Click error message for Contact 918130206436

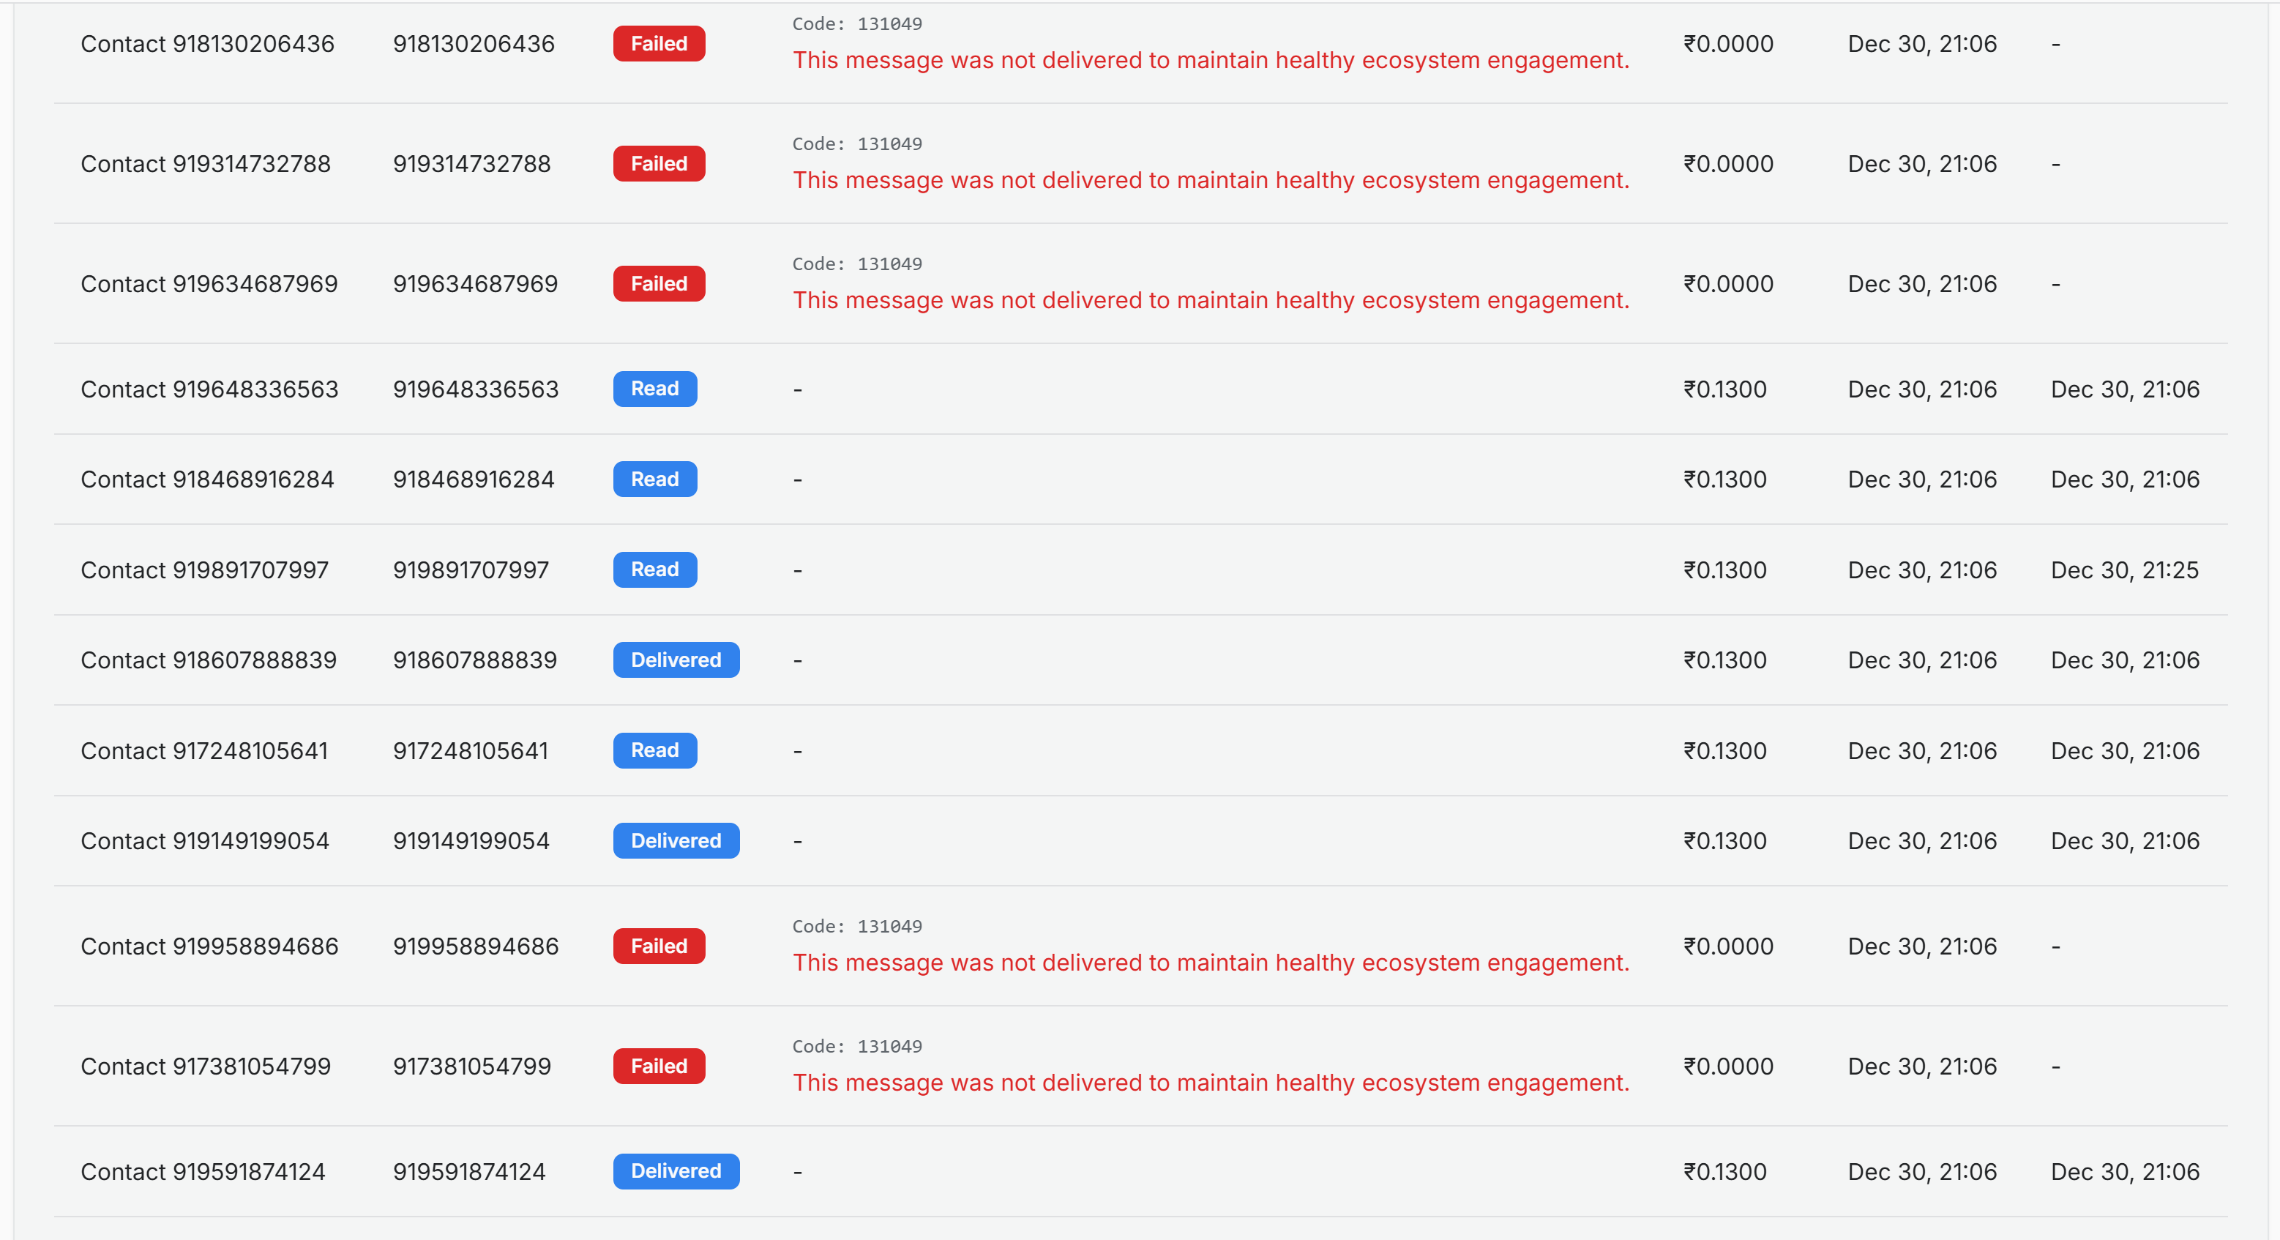(1211, 60)
